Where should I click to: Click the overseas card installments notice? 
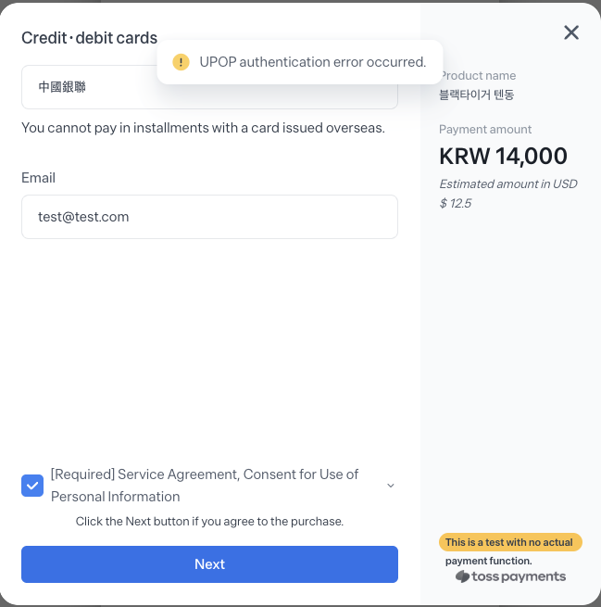pyautogui.click(x=203, y=128)
